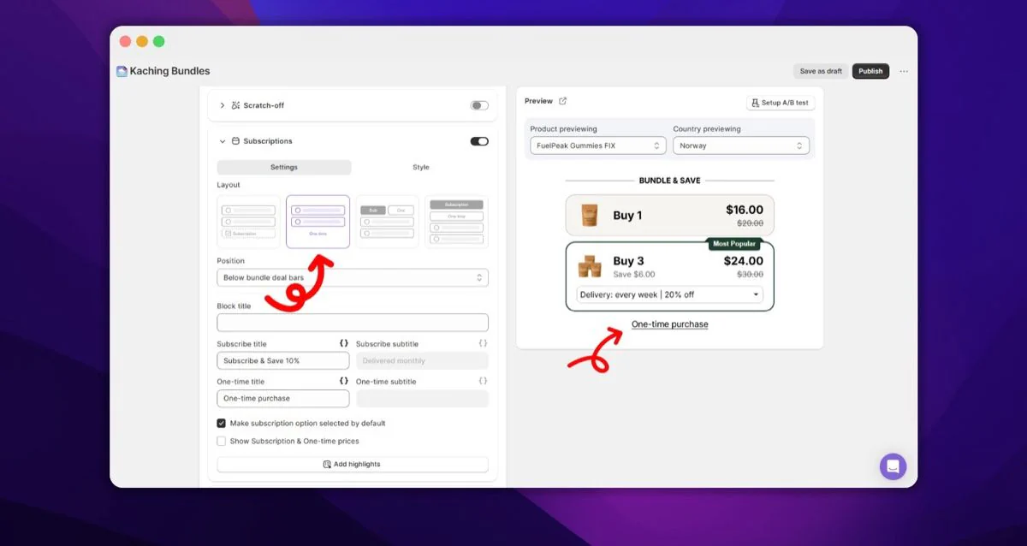The height and width of the screenshot is (546, 1027).
Task: Uncheck Make subscription option selected by default
Action: click(x=222, y=423)
